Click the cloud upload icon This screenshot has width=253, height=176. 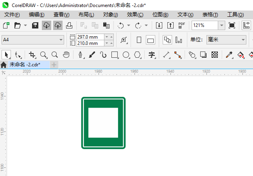58,25
